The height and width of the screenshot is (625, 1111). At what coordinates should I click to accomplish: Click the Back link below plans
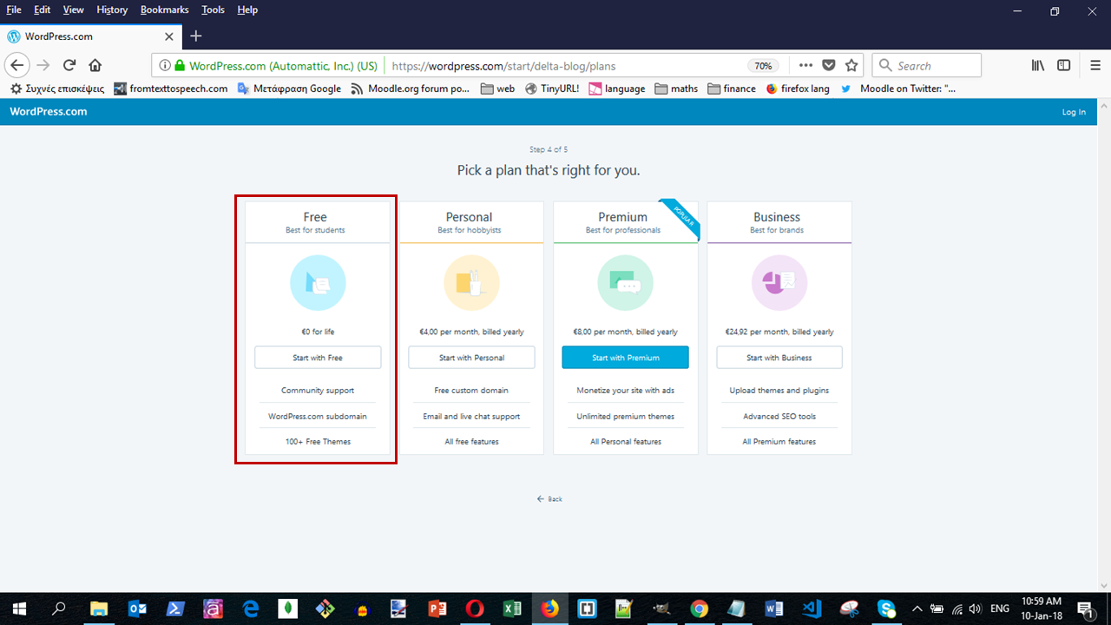(549, 499)
